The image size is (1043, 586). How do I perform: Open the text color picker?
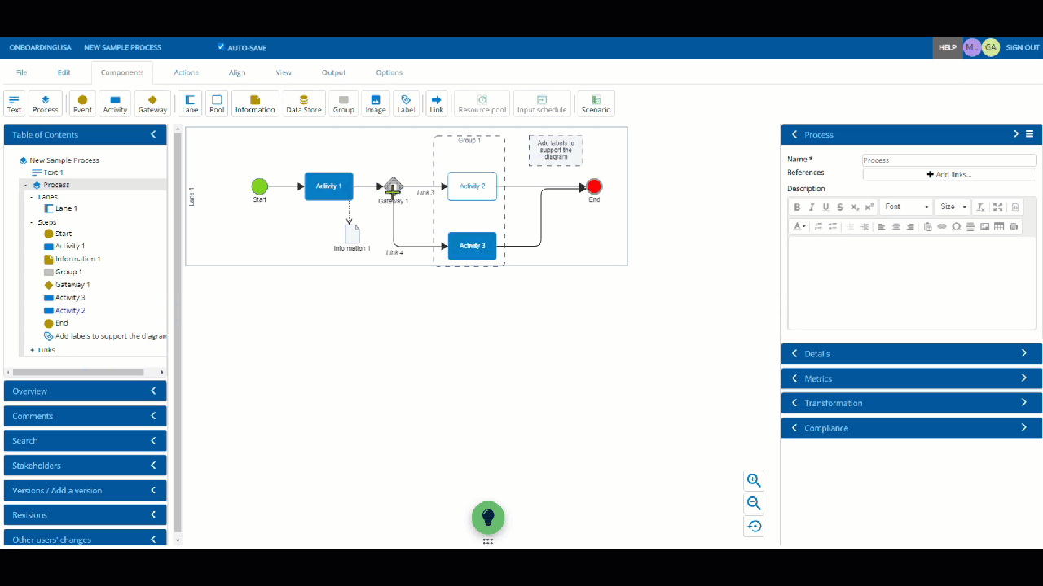(x=799, y=227)
